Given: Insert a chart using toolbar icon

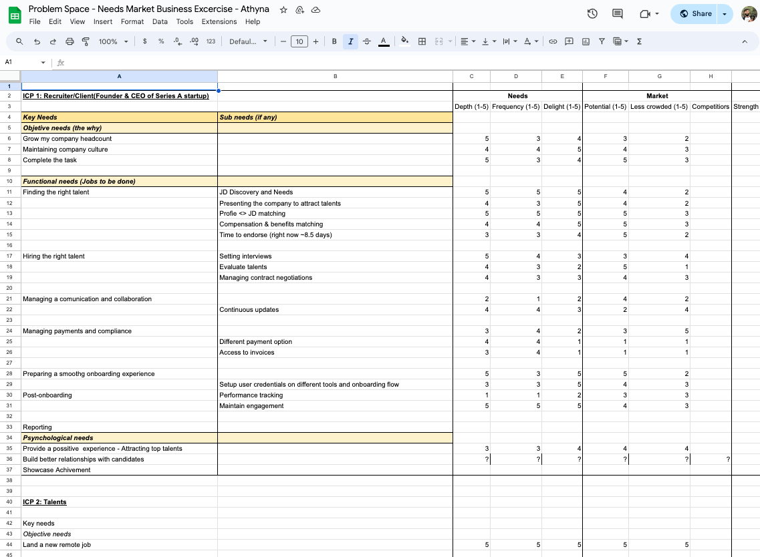Looking at the screenshot, I should (586, 41).
